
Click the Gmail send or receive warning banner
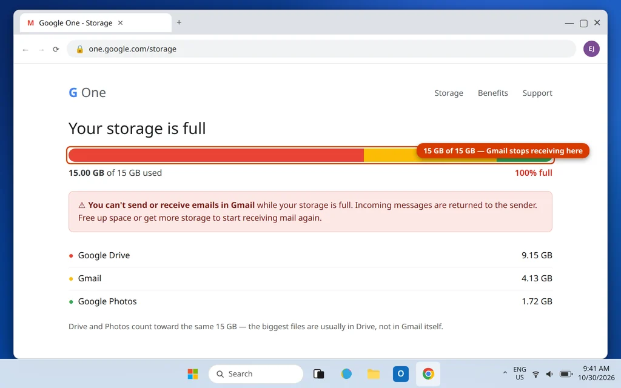310,212
